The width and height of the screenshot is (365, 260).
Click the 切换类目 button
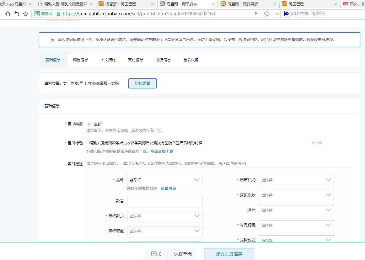click(142, 83)
